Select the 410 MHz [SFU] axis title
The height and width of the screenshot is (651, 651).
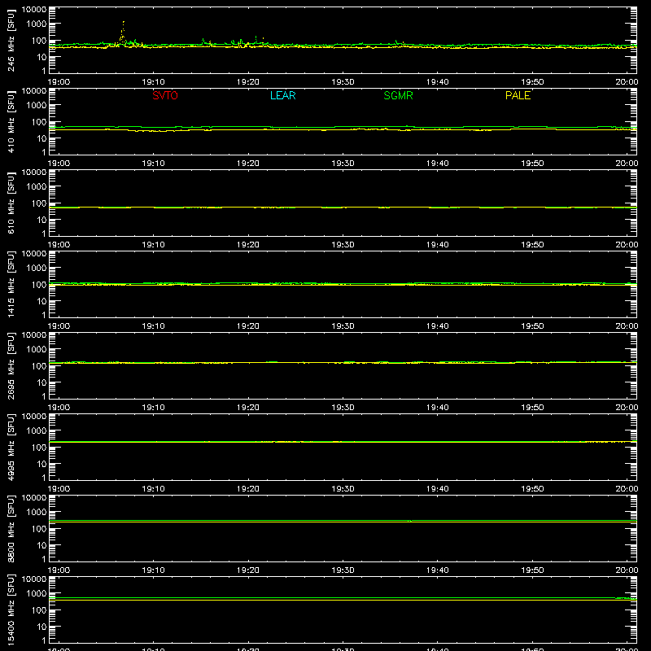[11, 121]
